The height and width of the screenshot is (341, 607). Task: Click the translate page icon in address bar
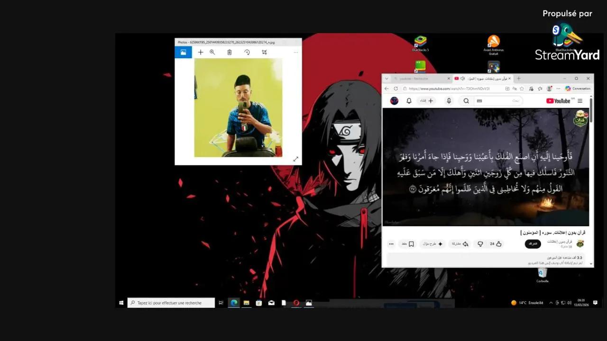[x=515, y=89]
